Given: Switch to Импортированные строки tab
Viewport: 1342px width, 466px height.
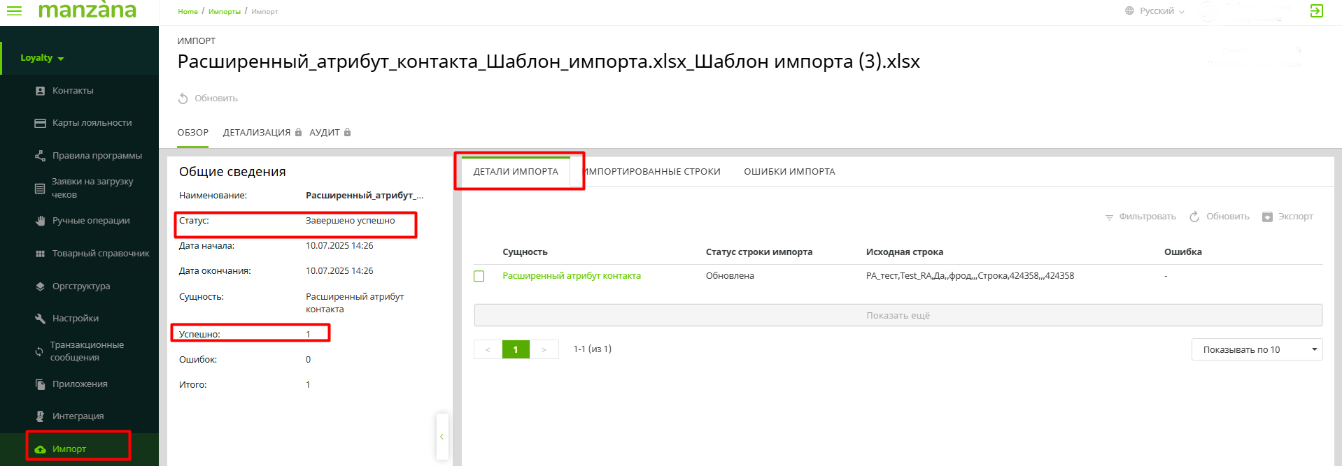Looking at the screenshot, I should pyautogui.click(x=652, y=172).
